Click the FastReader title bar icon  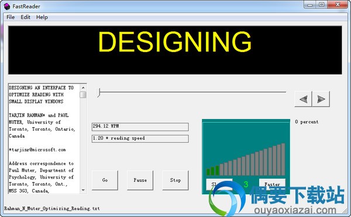pyautogui.click(x=7, y=6)
